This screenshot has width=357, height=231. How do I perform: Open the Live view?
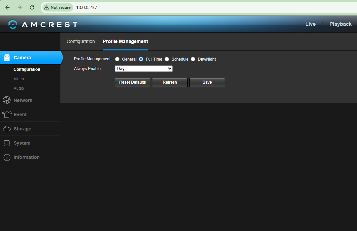point(310,24)
